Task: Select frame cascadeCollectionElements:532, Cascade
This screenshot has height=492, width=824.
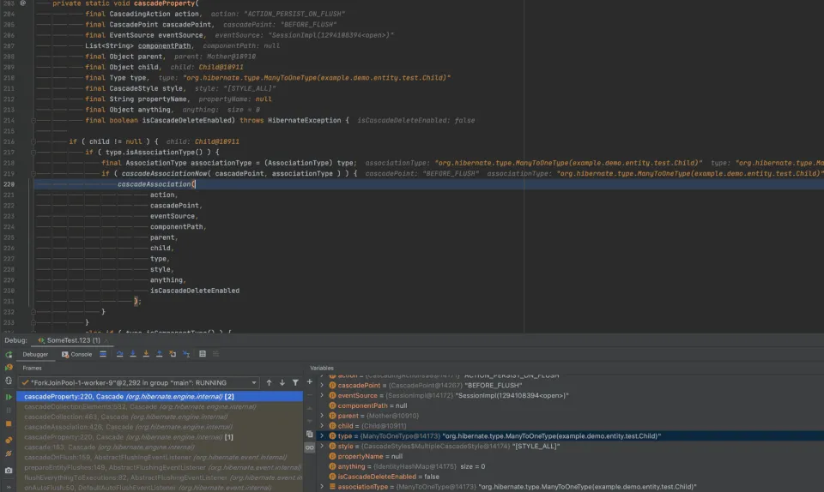Action: (160, 406)
